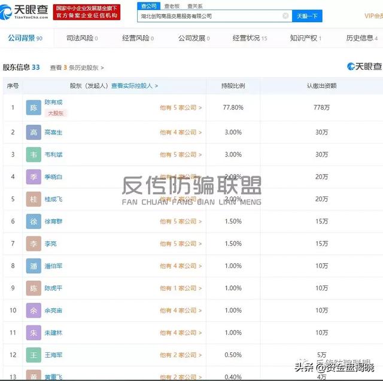Click the 潘 avatar for 潘伯军
The height and width of the screenshot is (381, 383).
coord(34,266)
